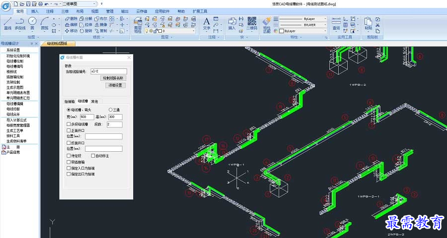Open 系统设置 in the side panel

[x=13, y=50]
